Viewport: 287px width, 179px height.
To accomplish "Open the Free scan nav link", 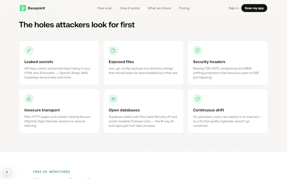I will coord(105,8).
